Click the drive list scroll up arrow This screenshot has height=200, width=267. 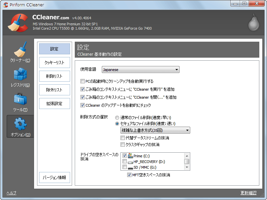click(x=187, y=156)
